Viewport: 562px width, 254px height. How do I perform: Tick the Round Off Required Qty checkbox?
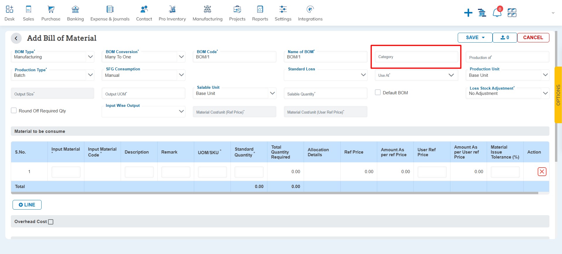coord(14,111)
